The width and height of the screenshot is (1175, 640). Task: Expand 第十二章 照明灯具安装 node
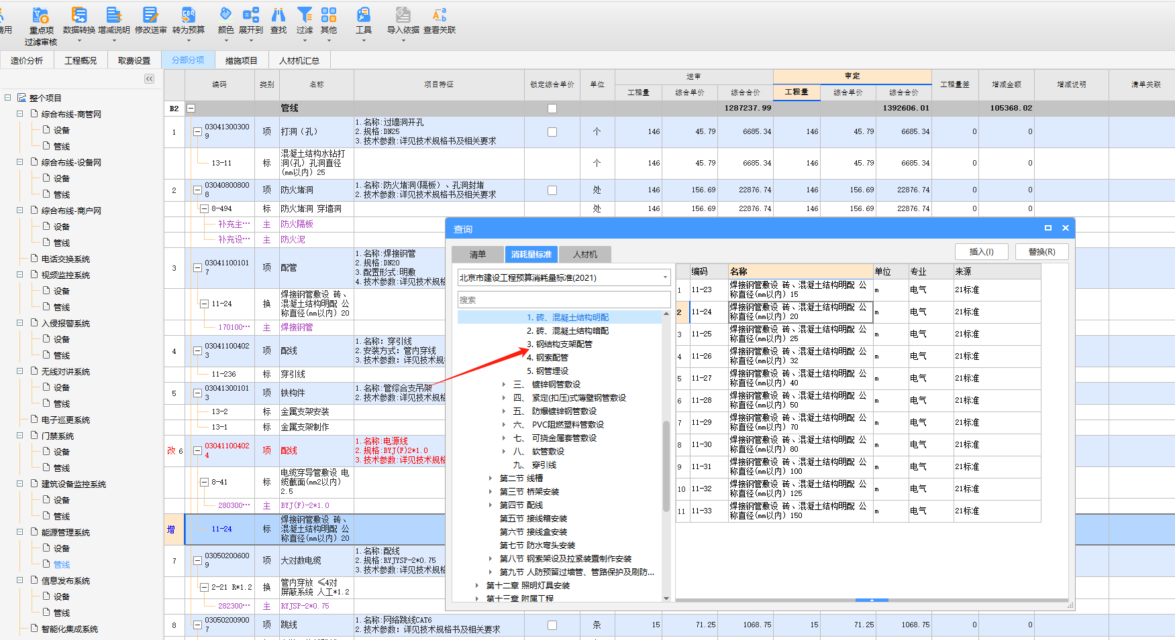click(477, 586)
